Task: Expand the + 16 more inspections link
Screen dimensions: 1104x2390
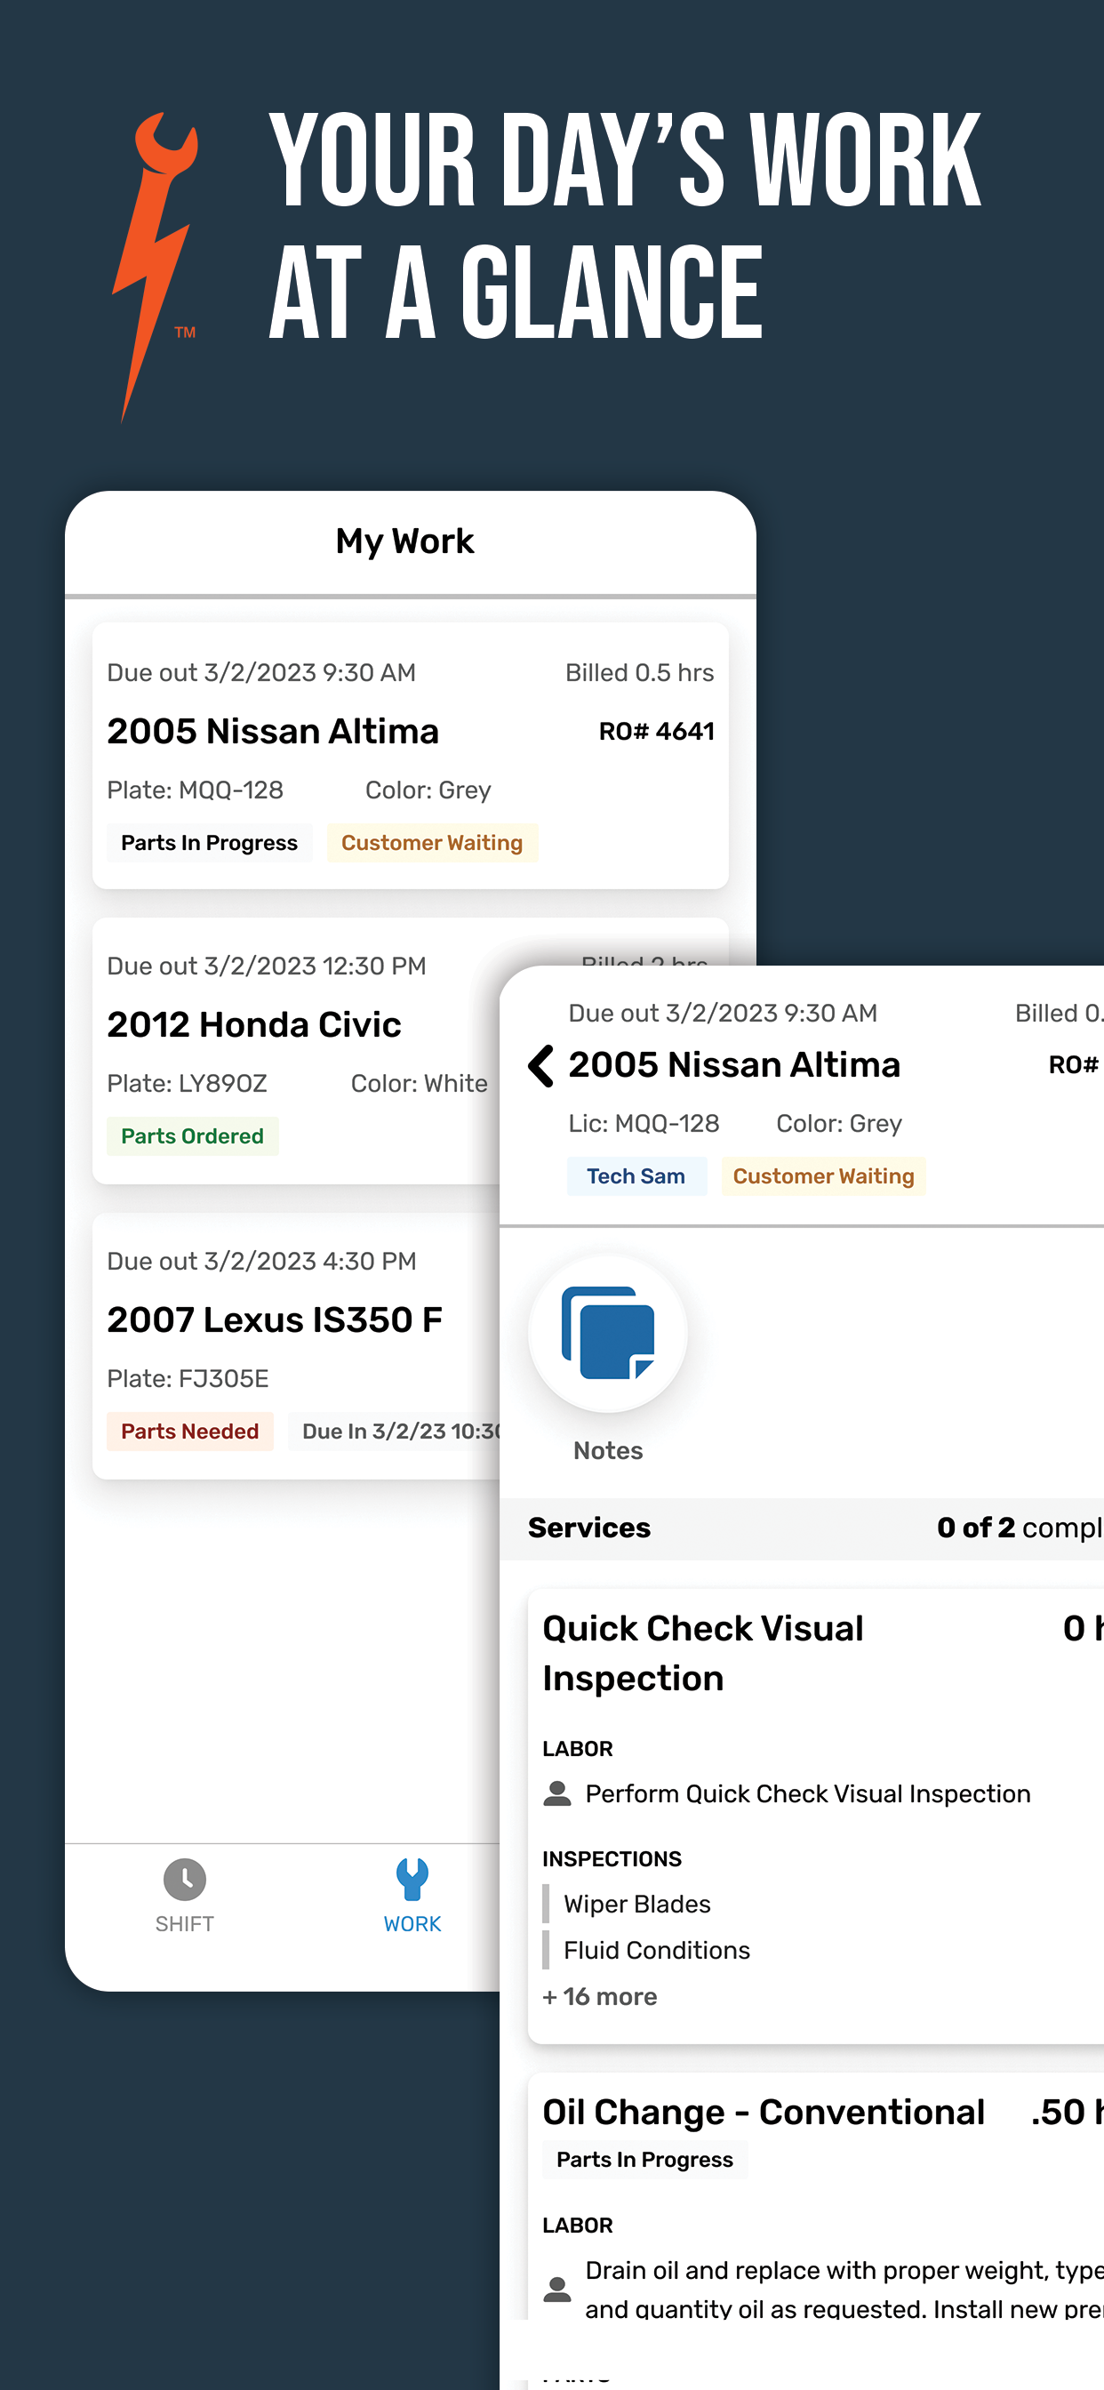Action: [x=600, y=1996]
